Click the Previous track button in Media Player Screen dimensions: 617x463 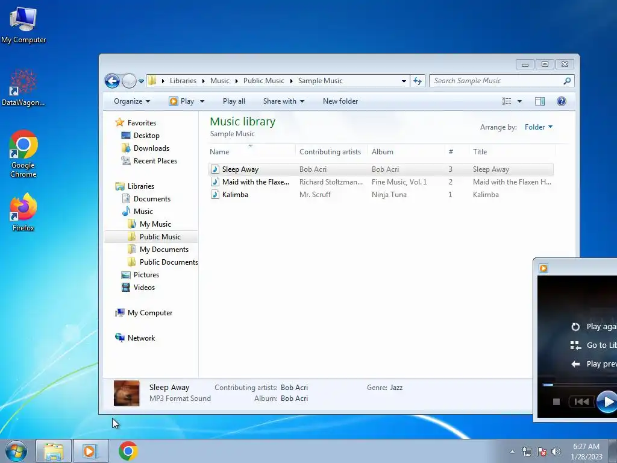coord(581,402)
